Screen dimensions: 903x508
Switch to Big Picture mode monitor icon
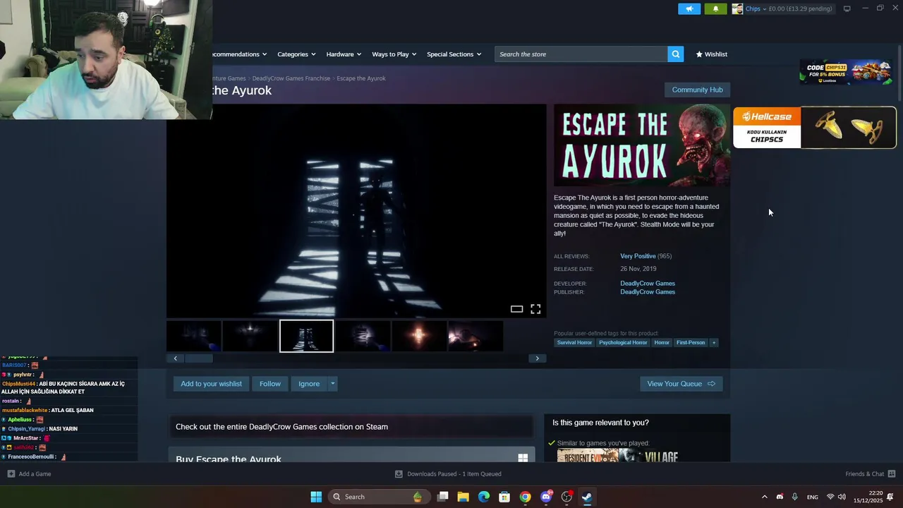tap(847, 8)
